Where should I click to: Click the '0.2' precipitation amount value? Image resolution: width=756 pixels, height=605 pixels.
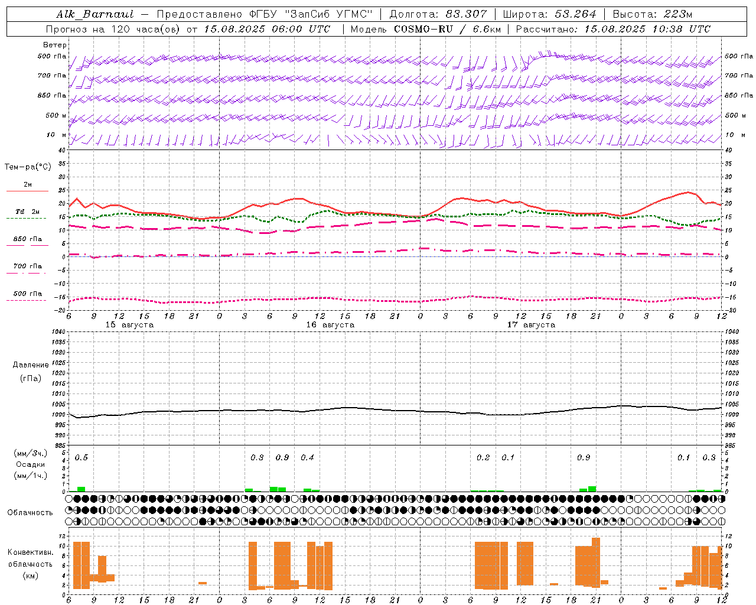click(x=483, y=458)
